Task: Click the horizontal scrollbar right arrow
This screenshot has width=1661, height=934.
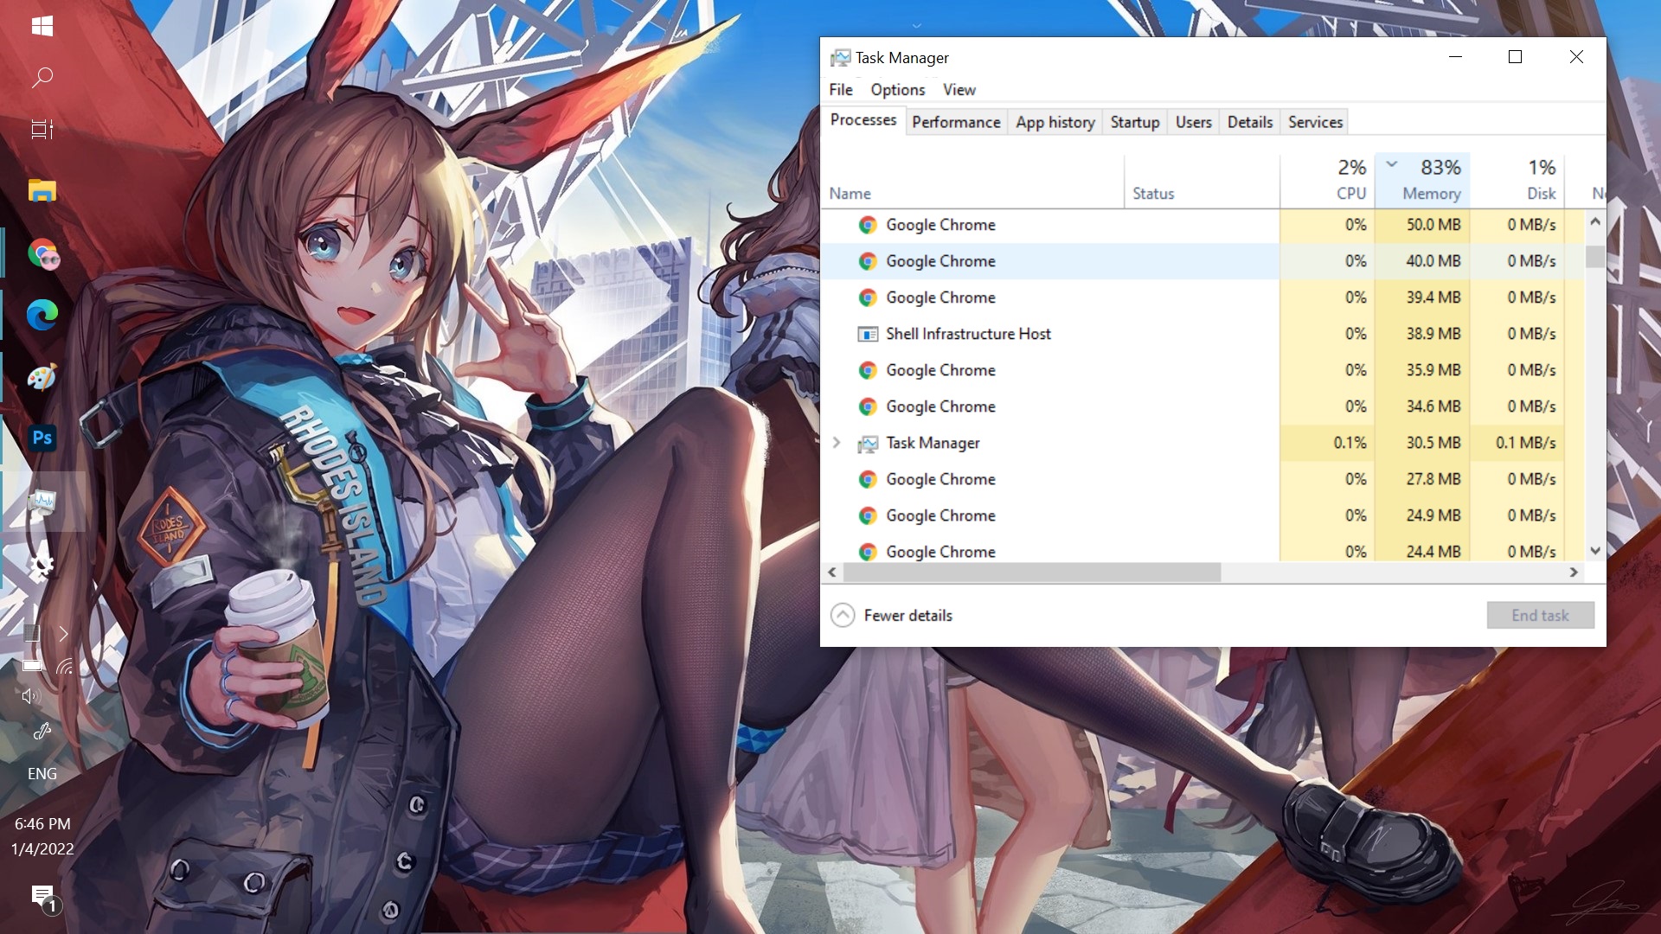Action: [1574, 573]
